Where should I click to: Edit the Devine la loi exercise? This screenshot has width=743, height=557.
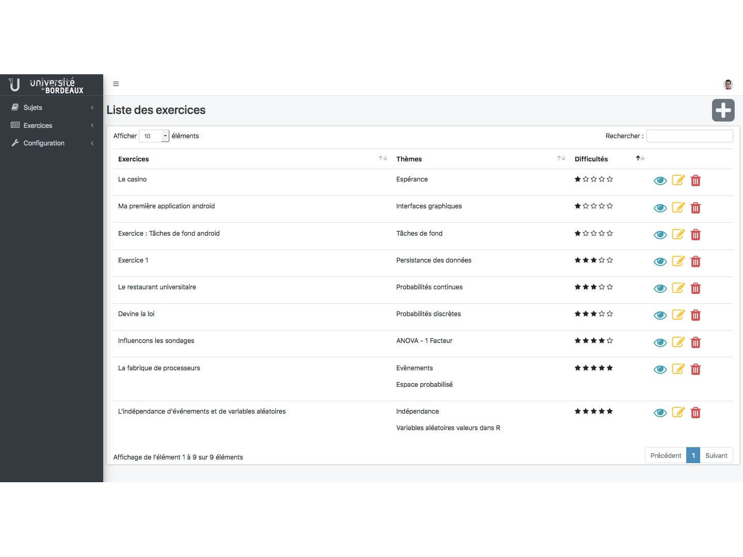coord(678,315)
